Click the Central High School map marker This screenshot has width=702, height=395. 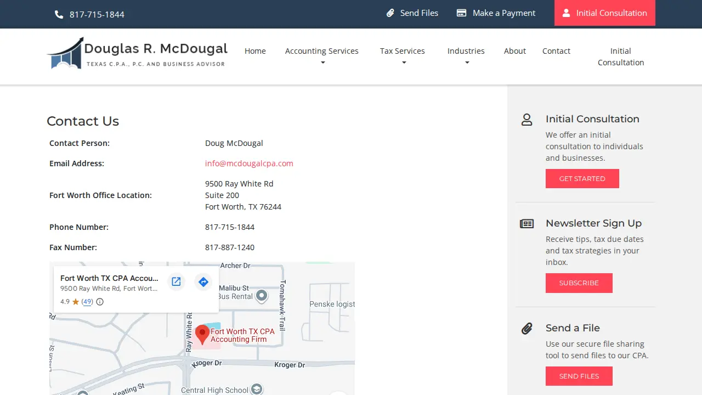(256, 389)
